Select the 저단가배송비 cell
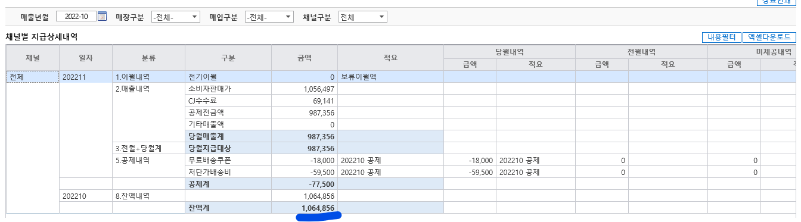 [228, 172]
